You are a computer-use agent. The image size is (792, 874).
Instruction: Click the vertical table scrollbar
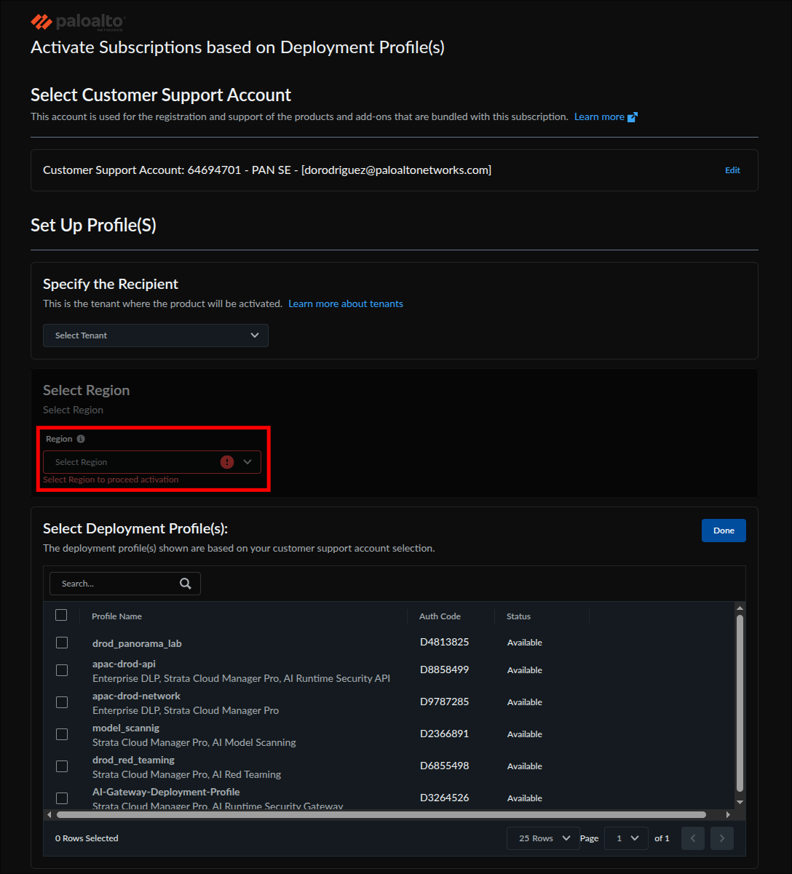pos(740,703)
